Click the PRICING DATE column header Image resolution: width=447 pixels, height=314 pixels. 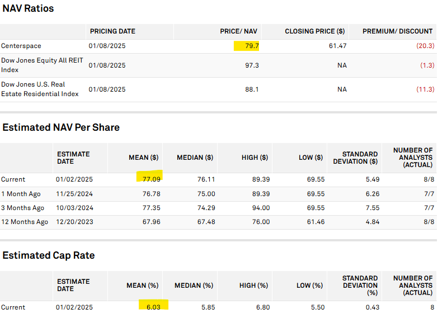coord(112,31)
